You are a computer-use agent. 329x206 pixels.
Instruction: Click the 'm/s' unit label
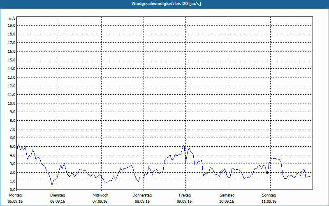12,19
